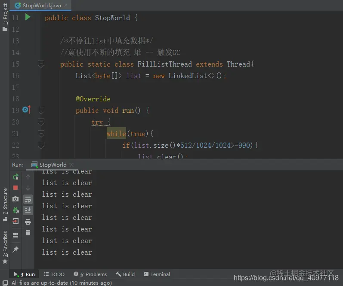Collapse the try block fold at line 20
Screen dimensions: 343x286
[x=41, y=122]
